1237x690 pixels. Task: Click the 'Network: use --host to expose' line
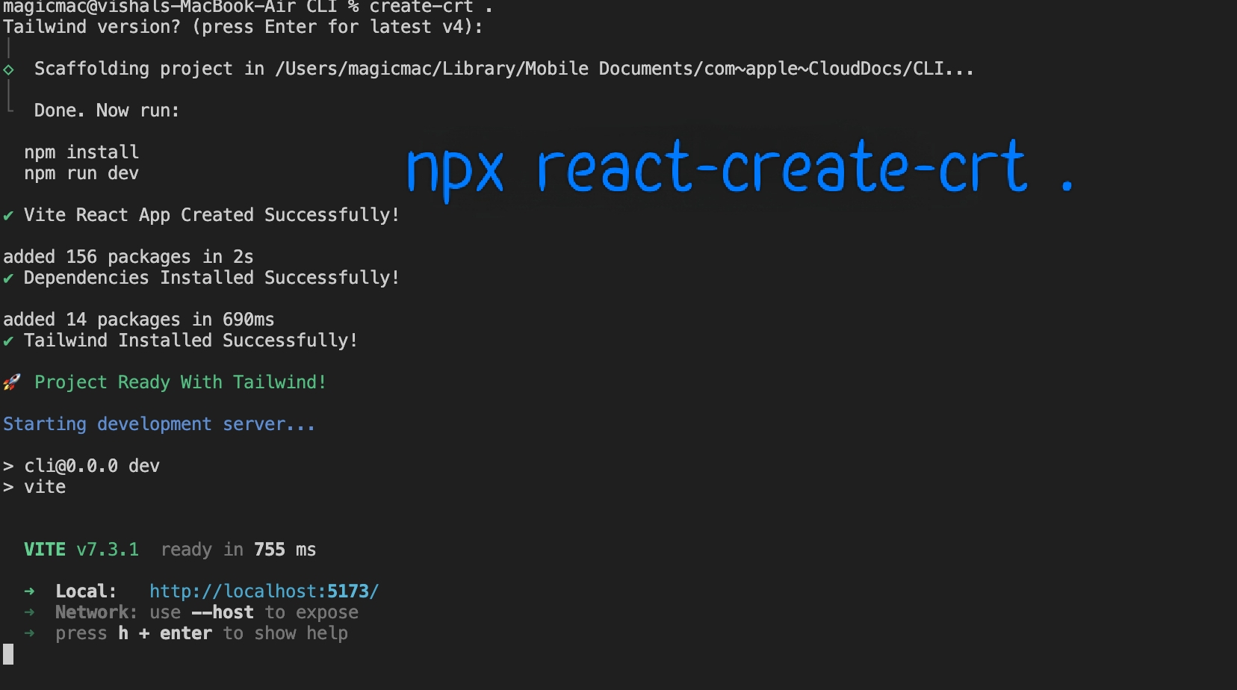(207, 612)
